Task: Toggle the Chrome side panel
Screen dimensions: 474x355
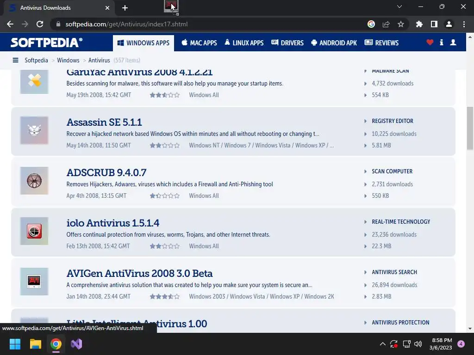Action: pos(434,24)
